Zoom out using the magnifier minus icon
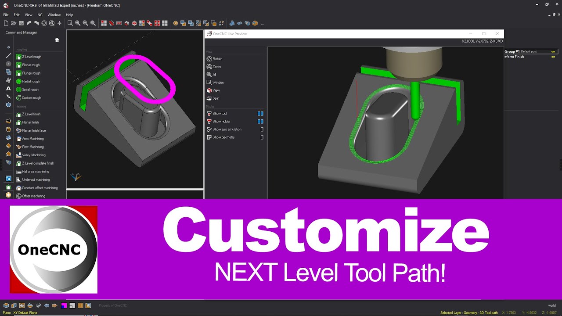Image resolution: width=562 pixels, height=316 pixels. pos(85,23)
